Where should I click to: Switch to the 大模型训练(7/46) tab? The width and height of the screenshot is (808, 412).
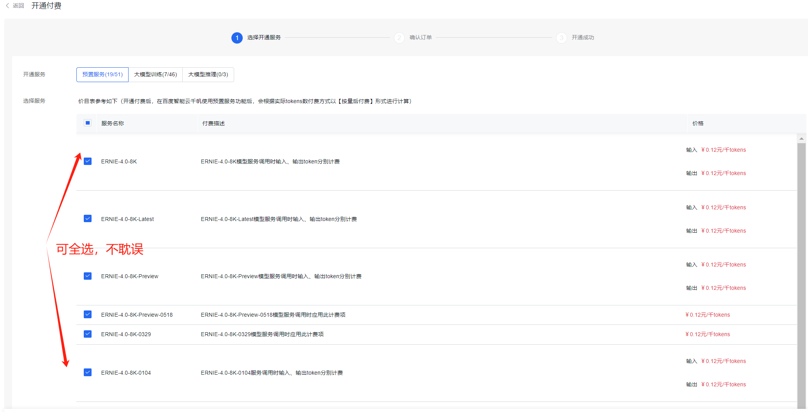pos(155,74)
